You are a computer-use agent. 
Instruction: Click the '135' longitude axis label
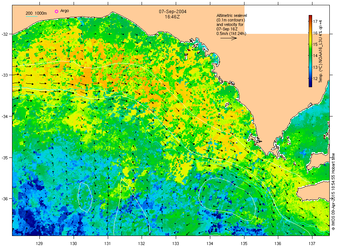click(x=244, y=243)
